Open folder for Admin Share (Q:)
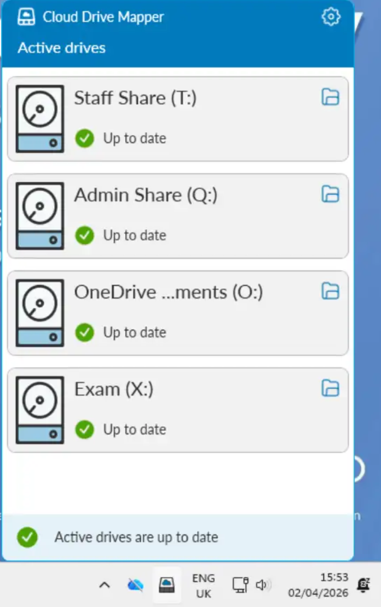Screen dimensions: 381x607 (330, 194)
